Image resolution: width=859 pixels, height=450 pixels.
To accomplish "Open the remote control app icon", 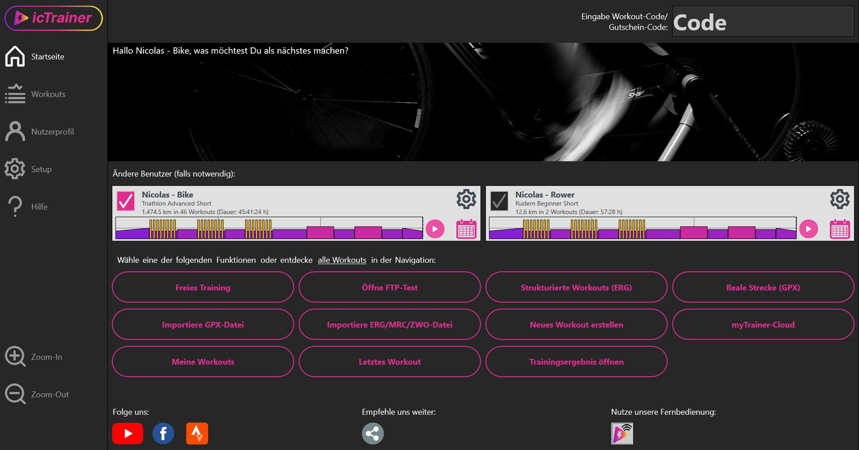I will coord(622,433).
